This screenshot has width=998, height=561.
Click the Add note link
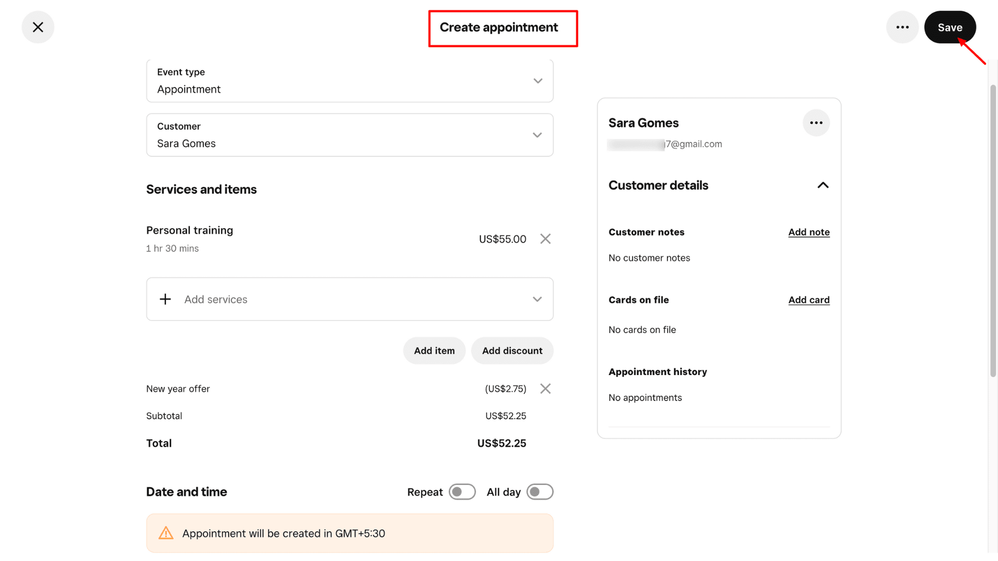pyautogui.click(x=809, y=232)
